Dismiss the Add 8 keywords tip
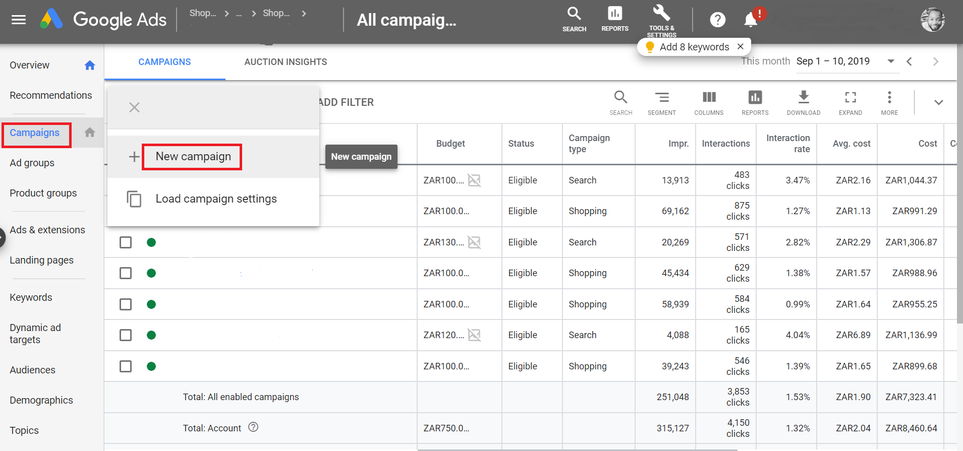 pos(741,46)
